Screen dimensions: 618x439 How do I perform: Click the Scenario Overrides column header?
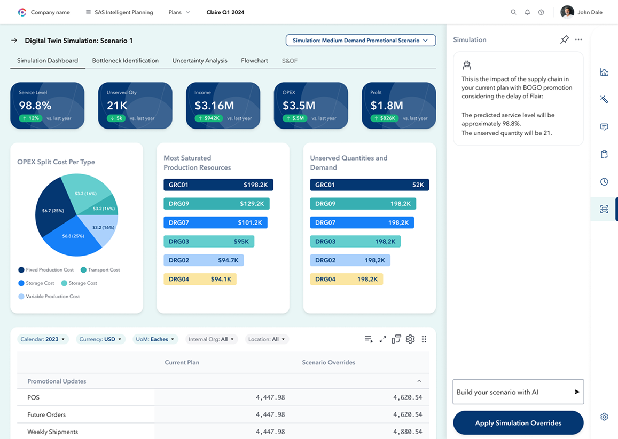tap(328, 362)
